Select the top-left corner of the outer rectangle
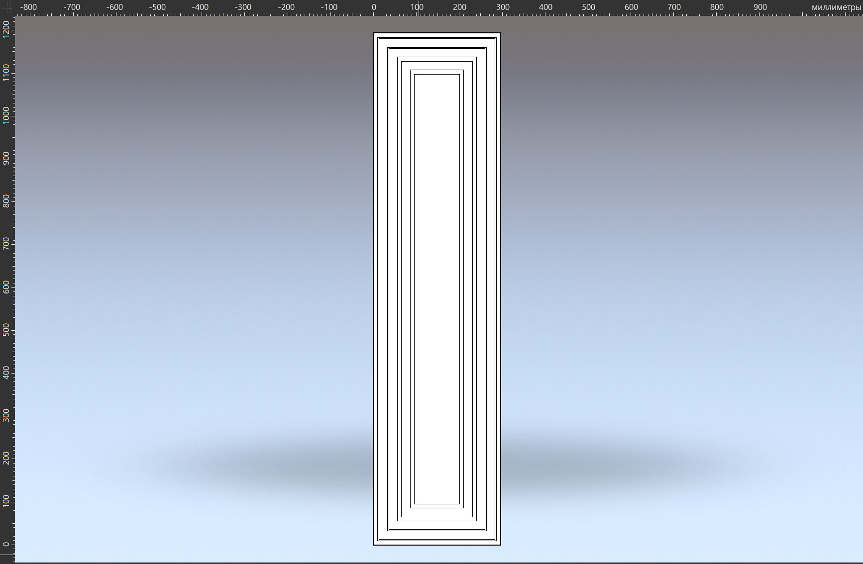 [x=374, y=33]
